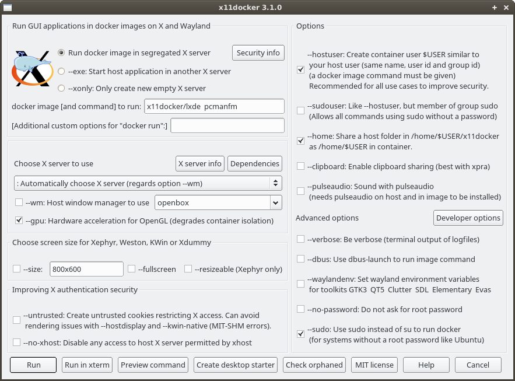
Task: Open the openbox window manager dropdown arrow
Action: pyautogui.click(x=276, y=203)
